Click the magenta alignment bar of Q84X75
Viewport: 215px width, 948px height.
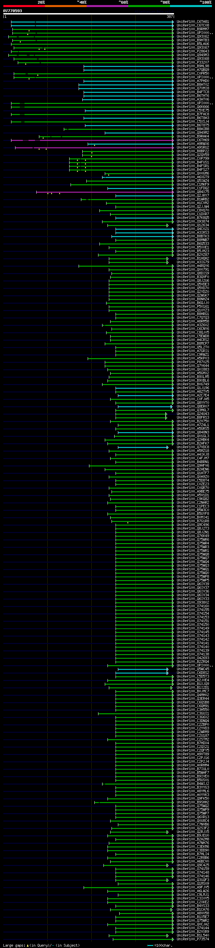pos(105,192)
